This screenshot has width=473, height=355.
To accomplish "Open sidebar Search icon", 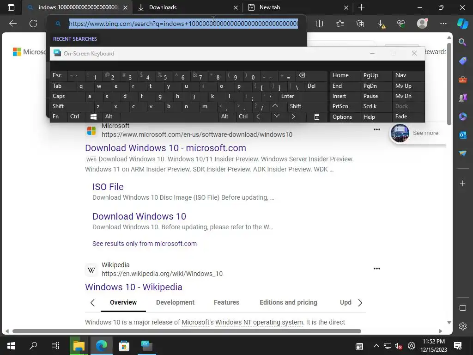I will coord(463,42).
